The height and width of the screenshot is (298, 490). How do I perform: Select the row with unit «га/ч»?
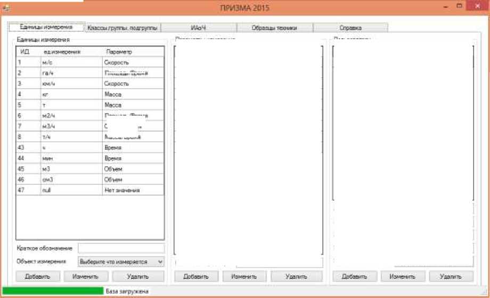(x=90, y=73)
